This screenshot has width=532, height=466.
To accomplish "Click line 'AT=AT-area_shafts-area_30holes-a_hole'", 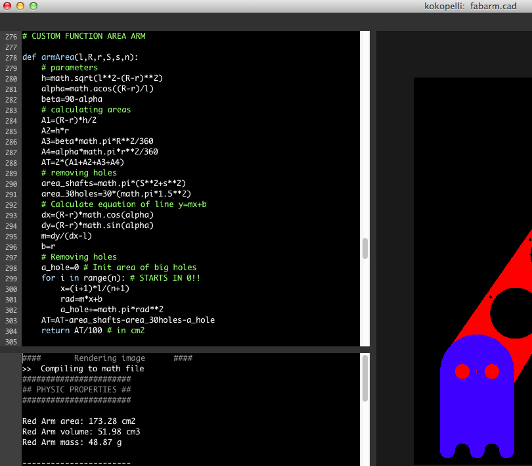I will coord(128,320).
